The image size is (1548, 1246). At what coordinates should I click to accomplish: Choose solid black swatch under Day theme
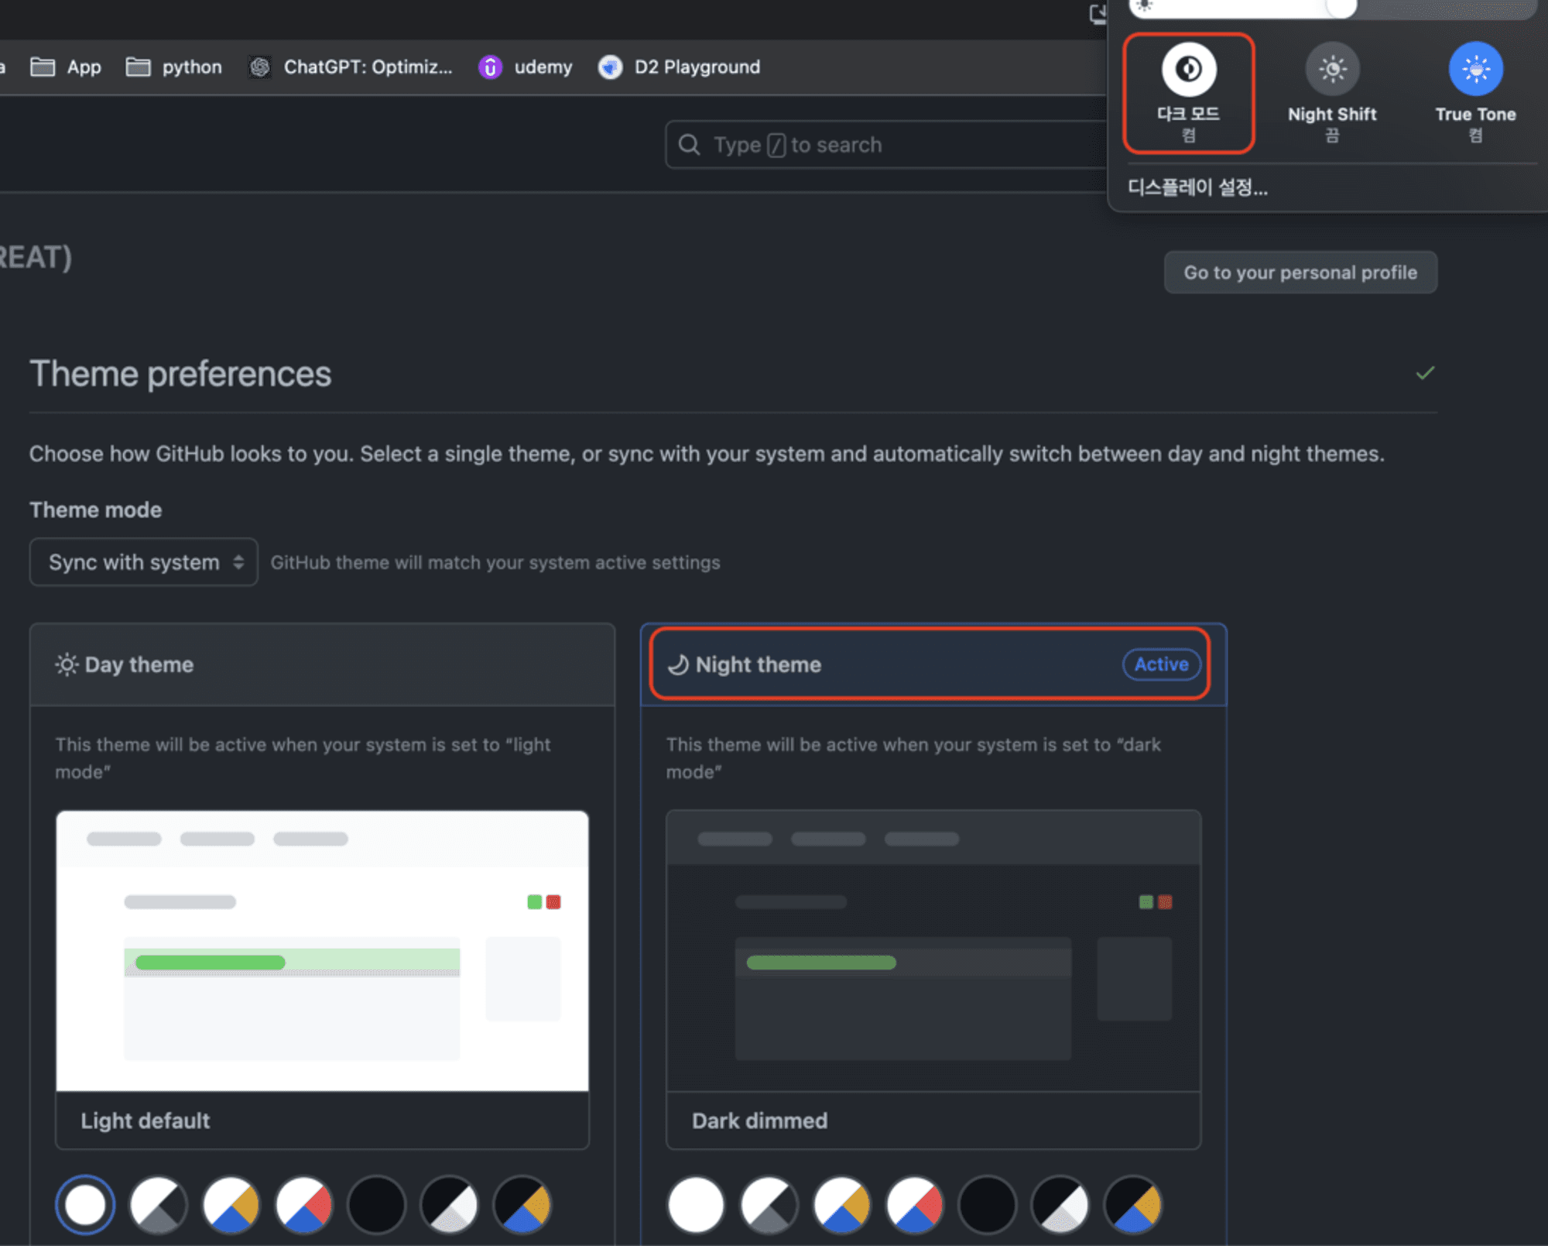pos(377,1205)
